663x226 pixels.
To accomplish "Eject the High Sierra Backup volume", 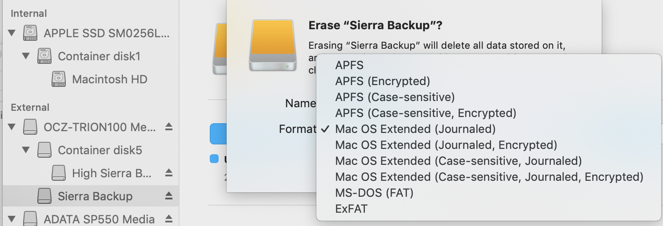I will [x=169, y=173].
